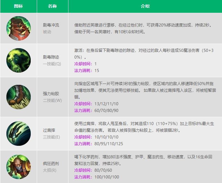
Task: Click the 冷却时间 label in the 疯狂药剂 row
Action: 83,170
